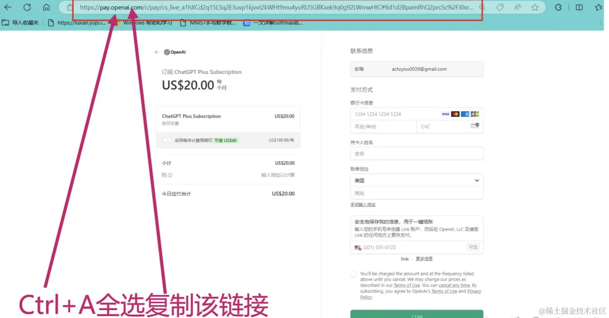
Task: Click the 订阅 ChatGPT Plus Subscription heading
Action: point(202,72)
